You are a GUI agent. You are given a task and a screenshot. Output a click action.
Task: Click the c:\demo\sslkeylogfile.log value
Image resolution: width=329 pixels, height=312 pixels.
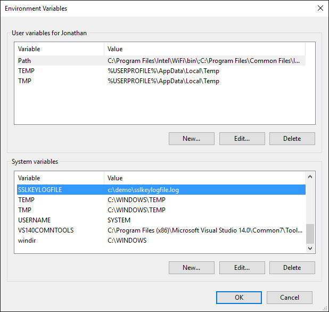click(143, 190)
